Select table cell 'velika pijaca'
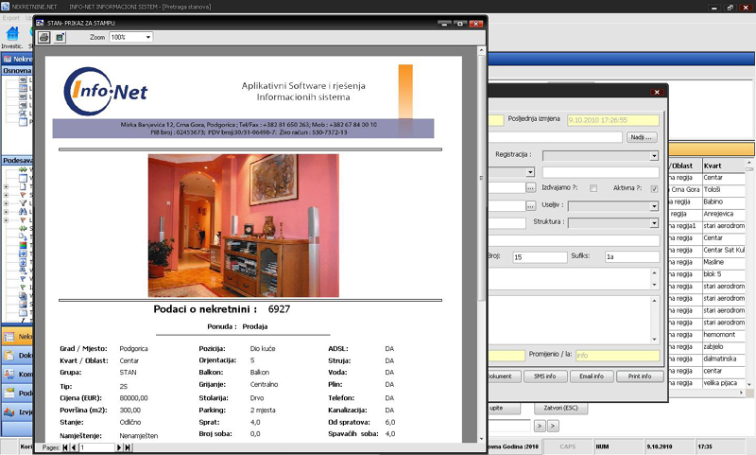 click(x=724, y=382)
